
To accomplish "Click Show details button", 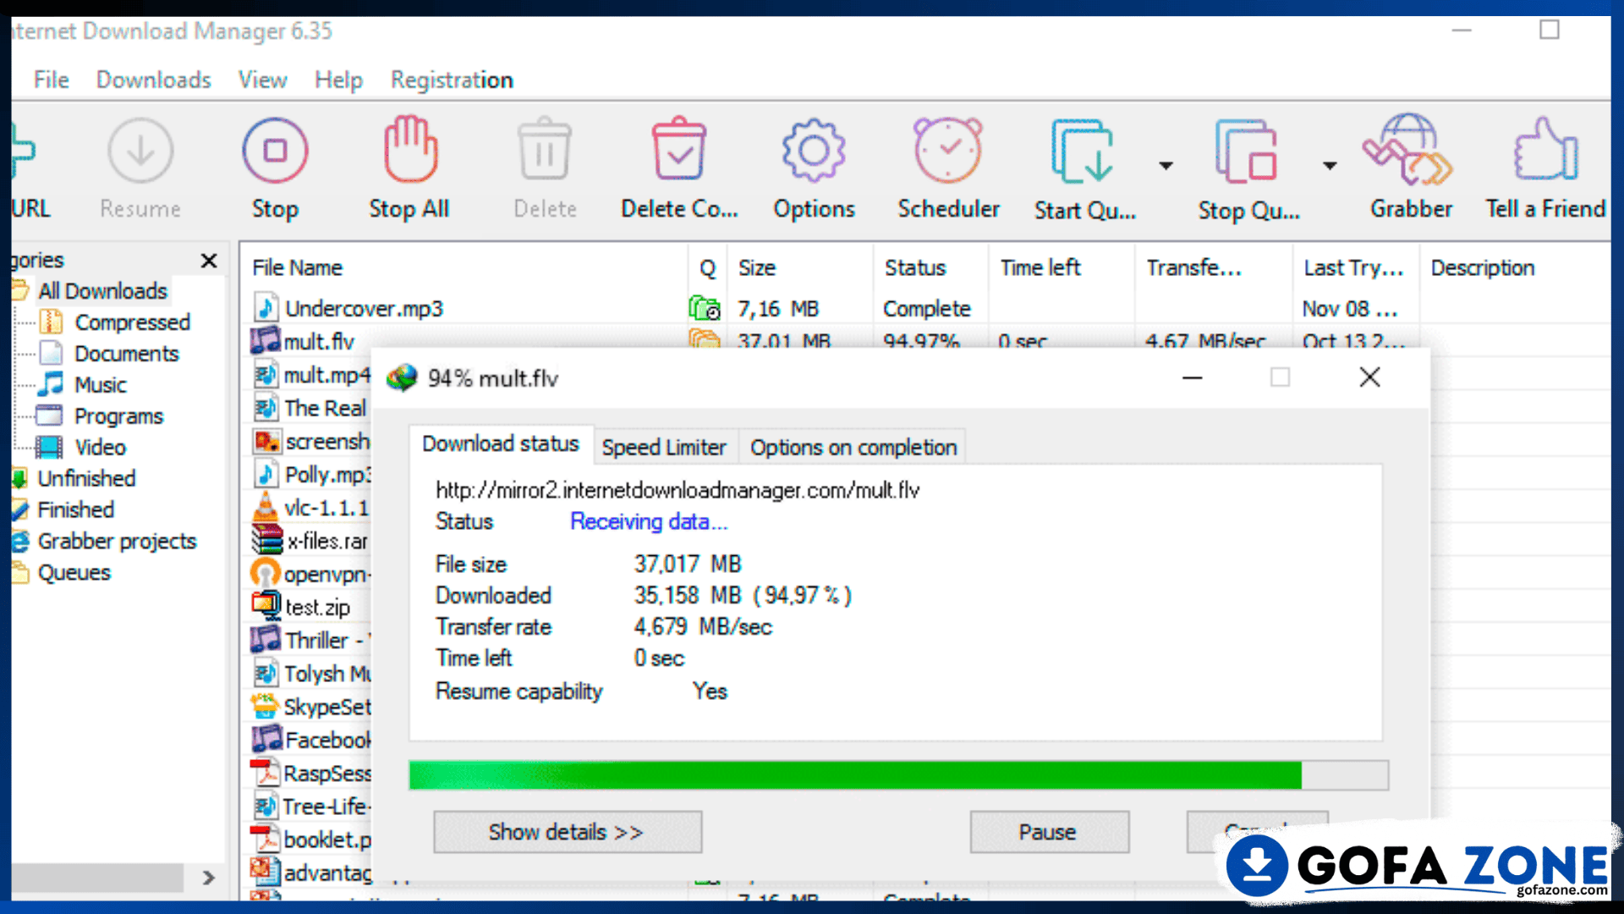I will tap(567, 832).
